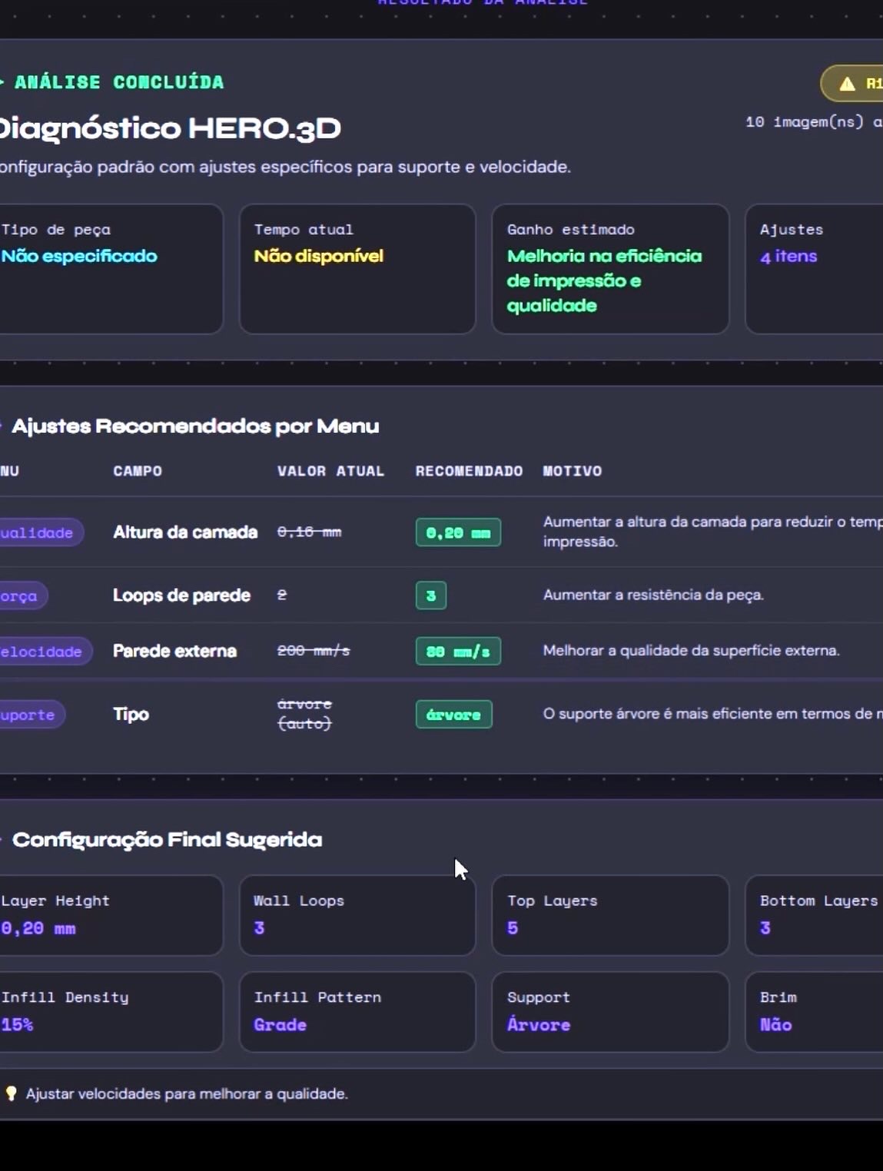This screenshot has width=883, height=1171.
Task: Select the 'Parede externa' field name
Action: [174, 651]
